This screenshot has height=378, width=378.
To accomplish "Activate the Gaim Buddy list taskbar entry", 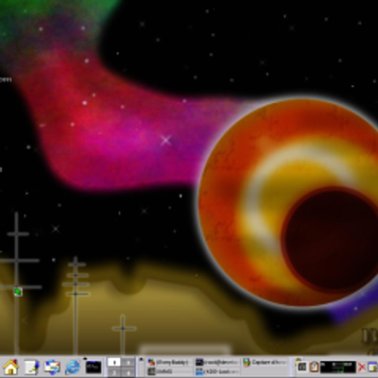I will pos(169,362).
